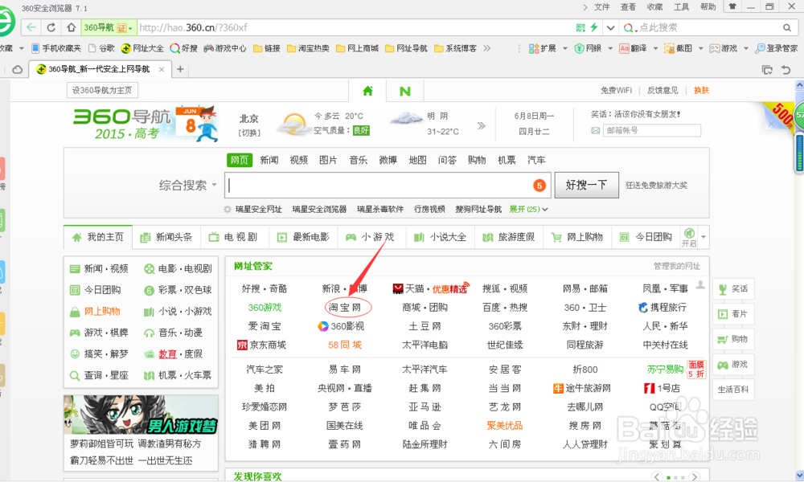Viewport: 804px width, 482px height.
Task: Click the 截图 screenshot toolbar icon
Action: (x=678, y=48)
